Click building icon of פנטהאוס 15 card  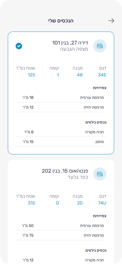(100, 174)
